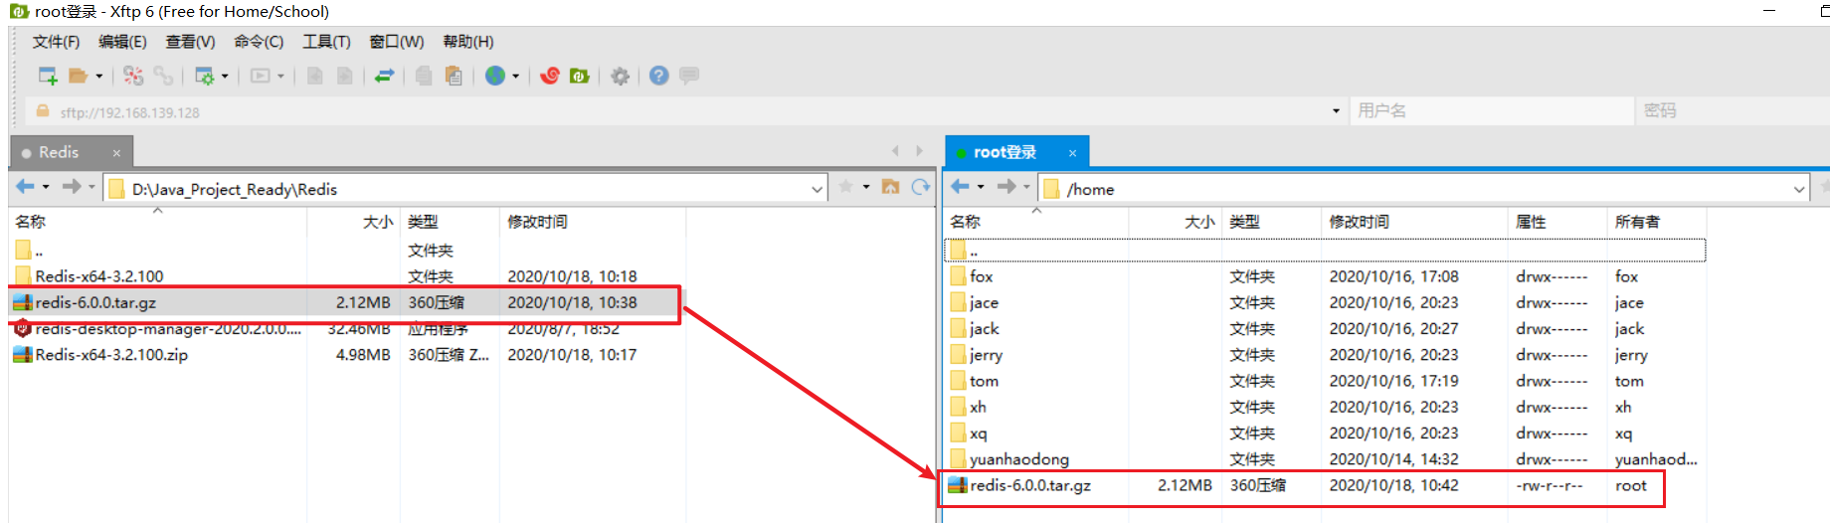Launch Xshell via red swirl icon
The width and height of the screenshot is (1830, 524).
[x=550, y=76]
